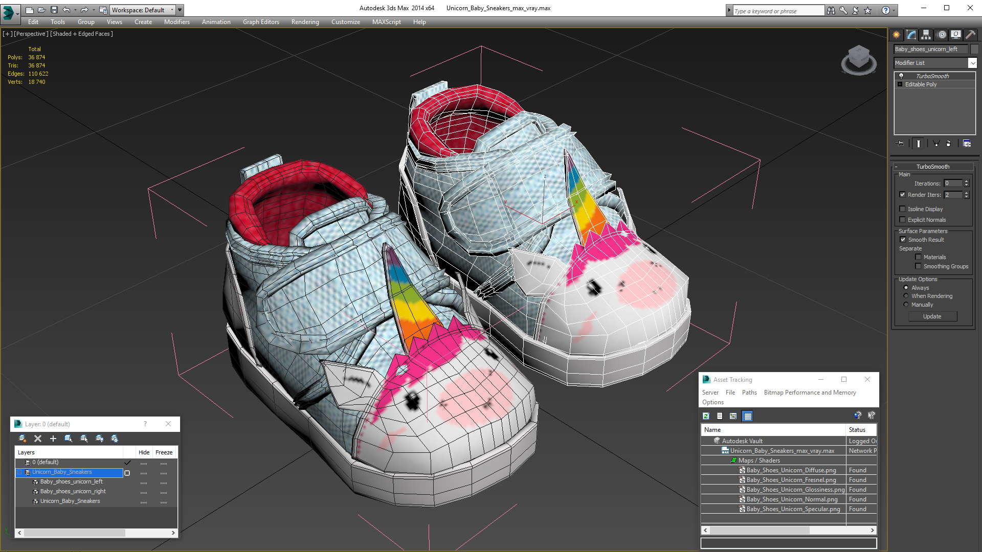Toggle TurboSmooth modifier lightbulb on/off

(901, 76)
